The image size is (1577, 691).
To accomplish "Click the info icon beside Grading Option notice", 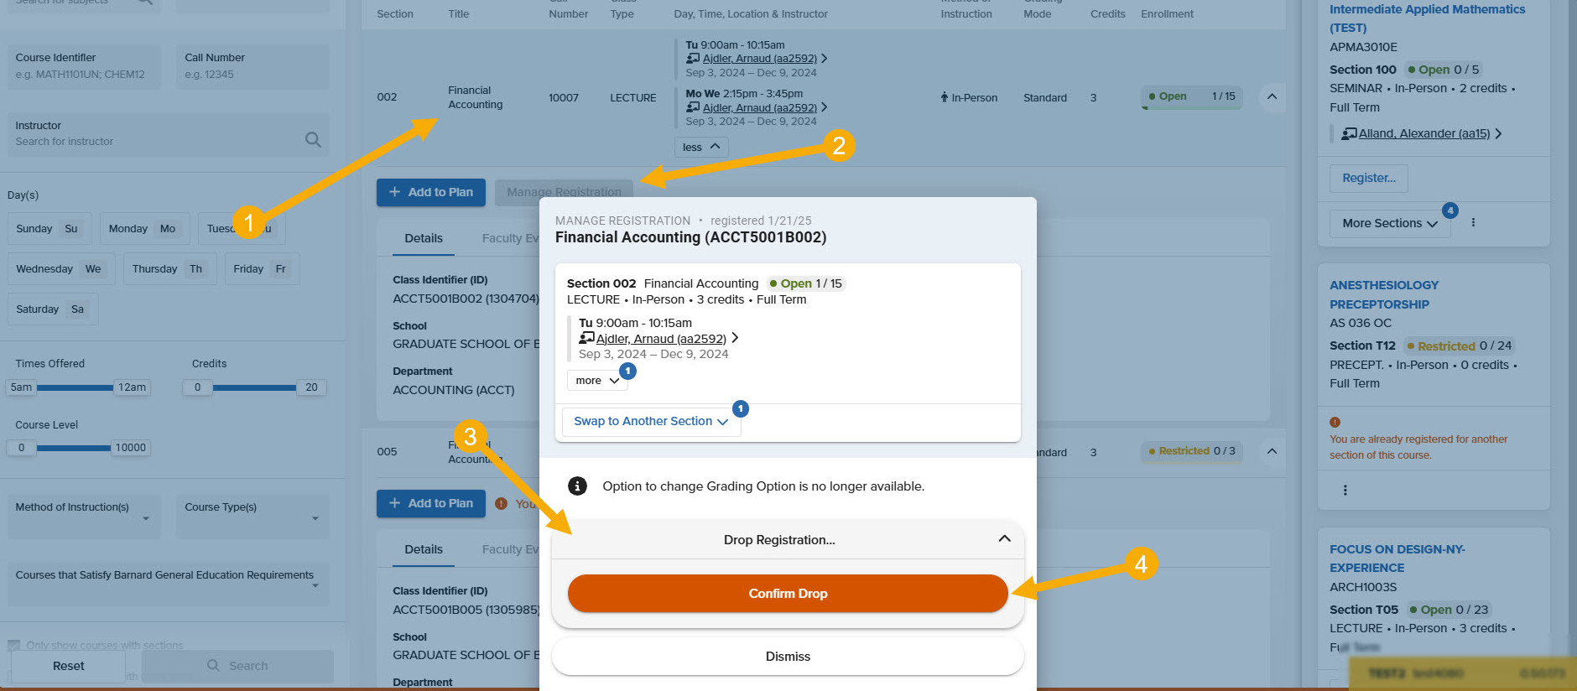I will pos(577,486).
